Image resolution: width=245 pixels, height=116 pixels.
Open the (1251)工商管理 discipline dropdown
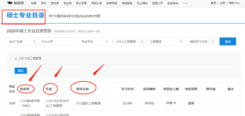coord(129,42)
